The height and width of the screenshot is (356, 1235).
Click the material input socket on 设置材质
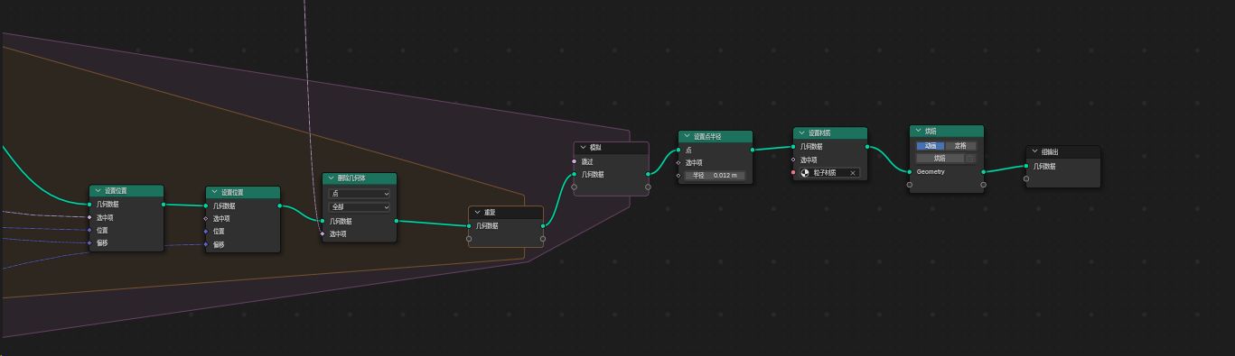[793, 172]
